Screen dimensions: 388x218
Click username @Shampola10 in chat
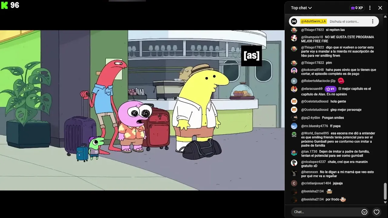[x=312, y=37]
